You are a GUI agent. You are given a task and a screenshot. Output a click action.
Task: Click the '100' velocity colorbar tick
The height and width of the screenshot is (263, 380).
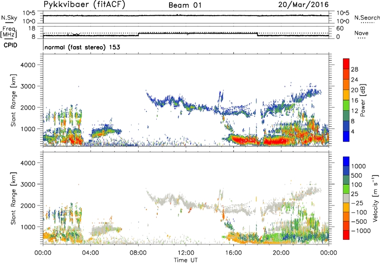357,185
